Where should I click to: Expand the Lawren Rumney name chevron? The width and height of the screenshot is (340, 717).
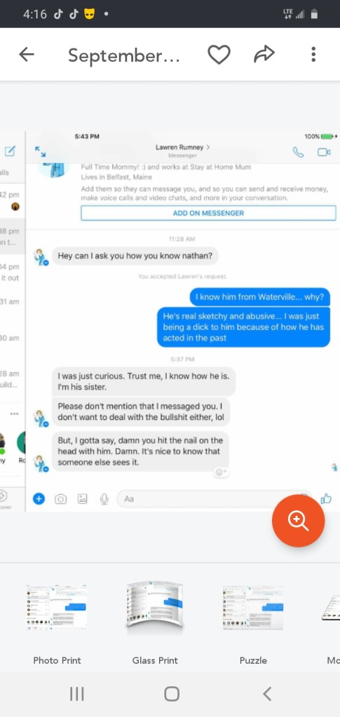point(209,147)
